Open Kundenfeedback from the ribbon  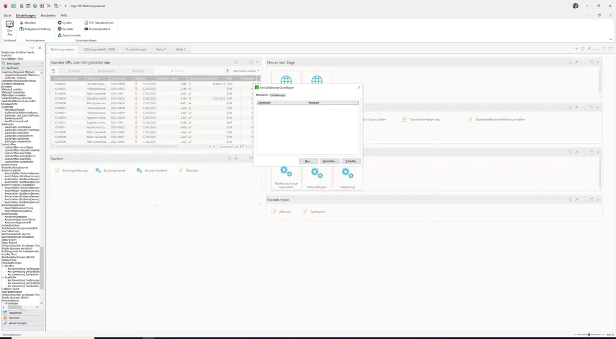[97, 29]
